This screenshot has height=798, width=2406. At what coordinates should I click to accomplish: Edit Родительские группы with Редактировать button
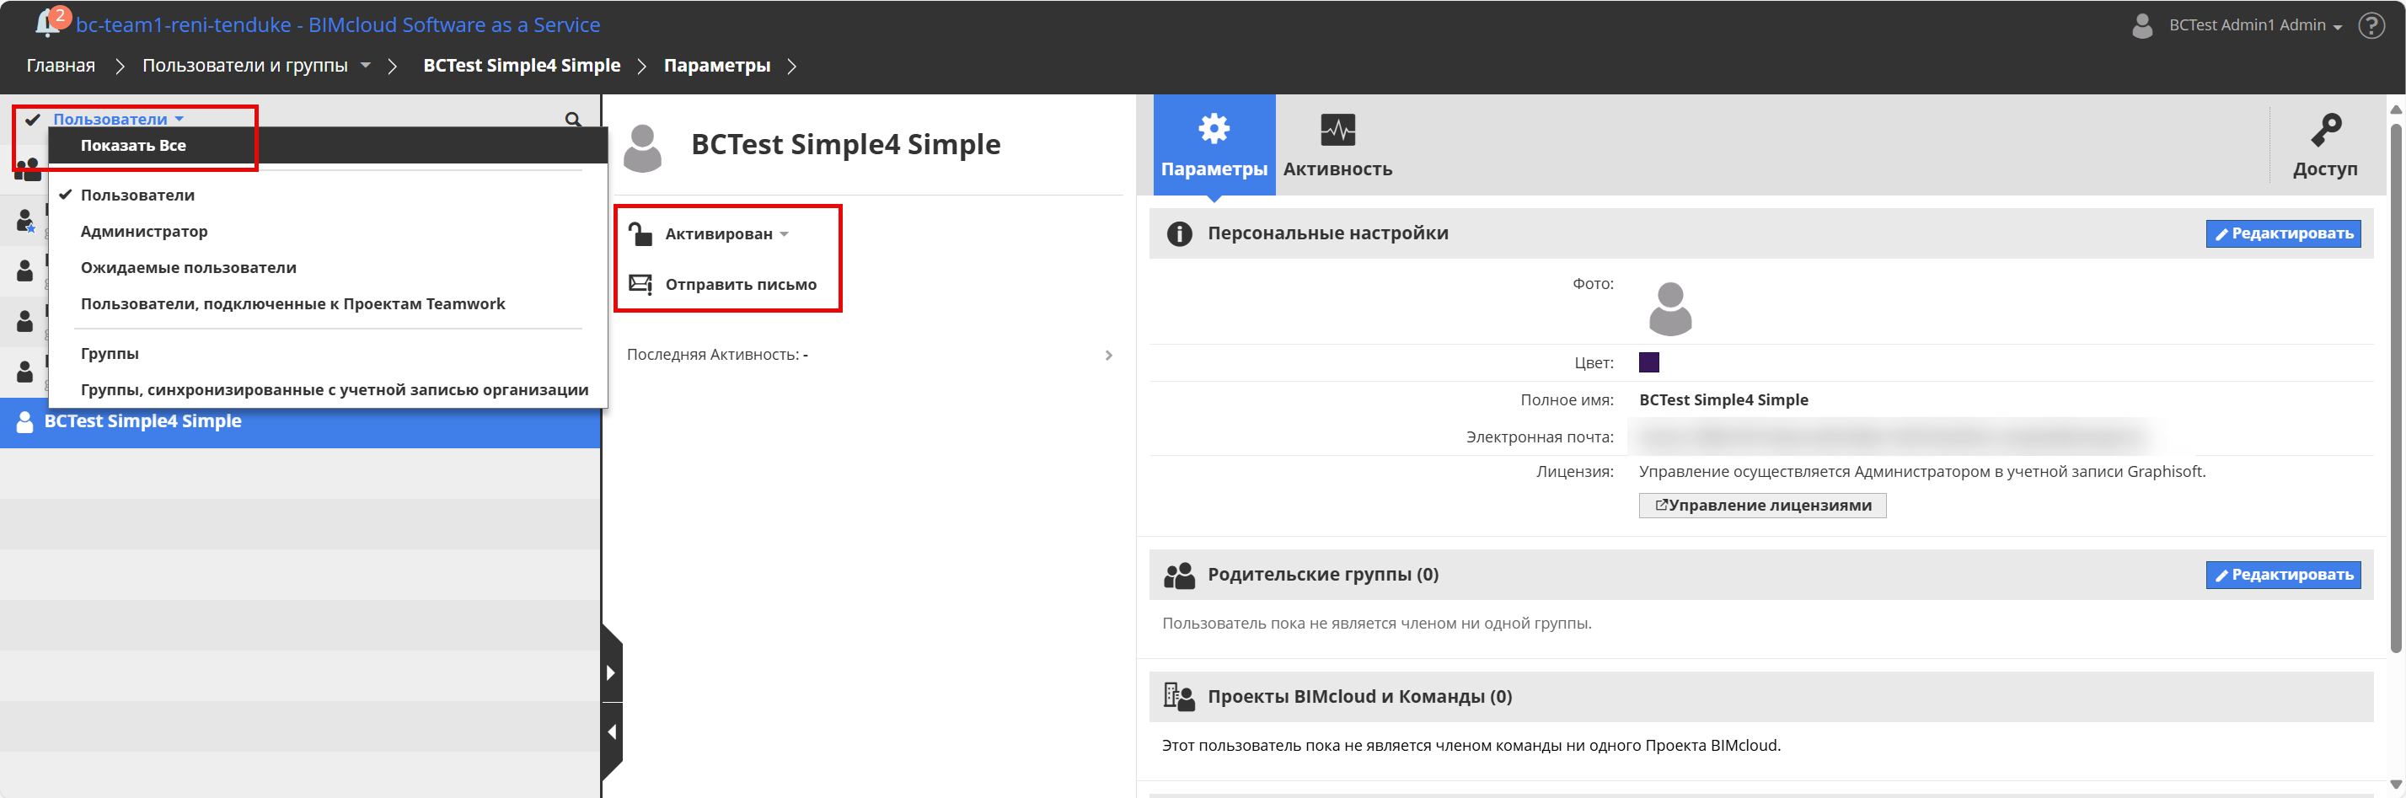[2283, 575]
